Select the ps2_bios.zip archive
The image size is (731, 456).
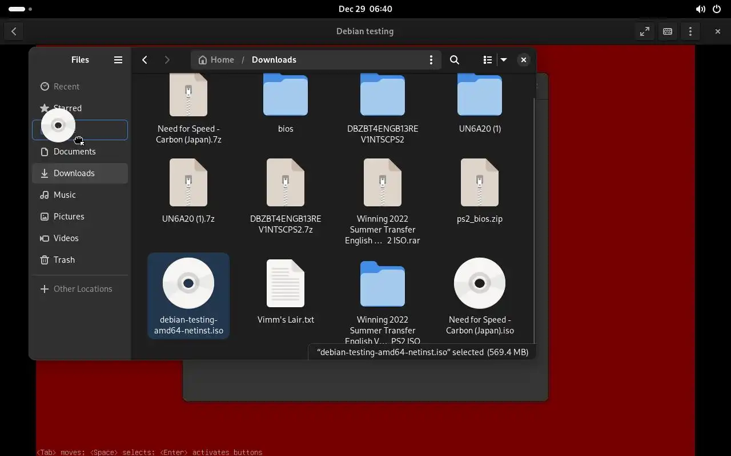(x=480, y=191)
